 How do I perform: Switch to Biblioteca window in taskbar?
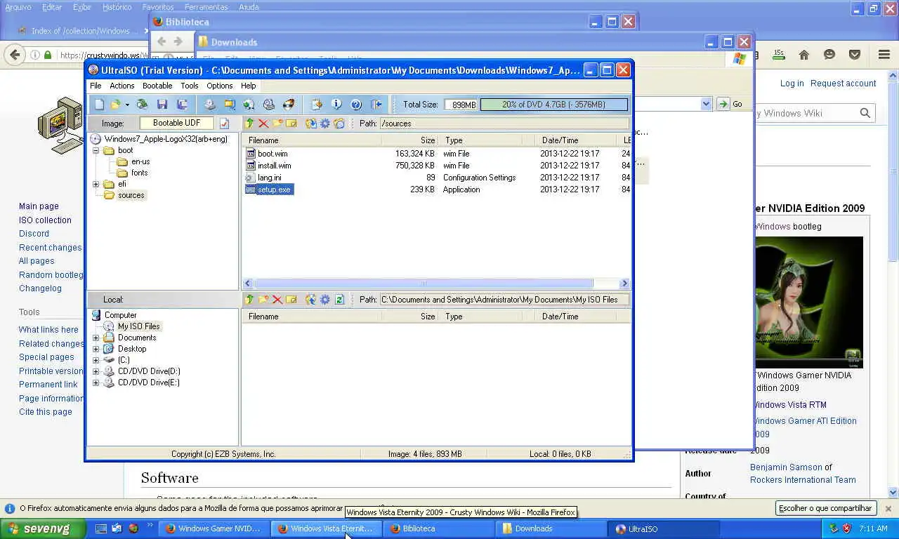pos(439,528)
